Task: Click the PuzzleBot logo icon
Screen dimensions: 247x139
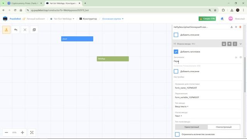Action: 5,19
